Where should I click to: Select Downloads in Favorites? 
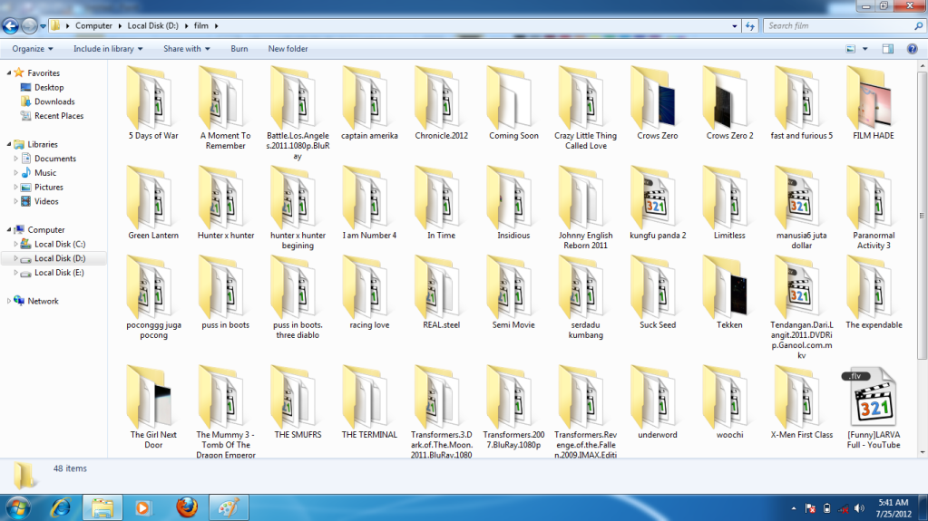point(54,101)
